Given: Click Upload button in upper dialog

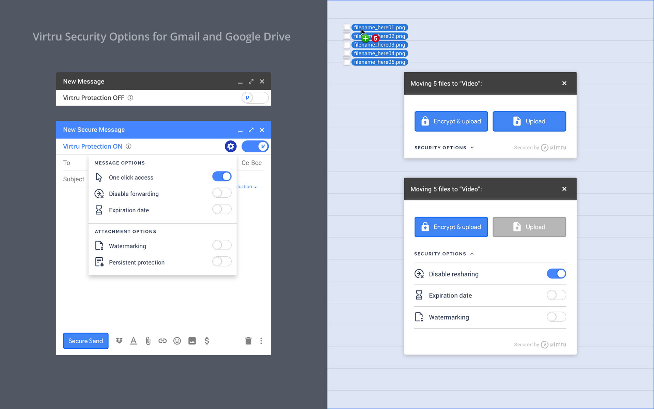Looking at the screenshot, I should coord(529,121).
